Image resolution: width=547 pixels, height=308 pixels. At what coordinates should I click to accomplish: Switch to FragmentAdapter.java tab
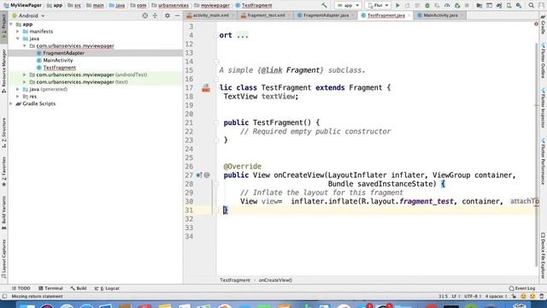click(x=326, y=15)
